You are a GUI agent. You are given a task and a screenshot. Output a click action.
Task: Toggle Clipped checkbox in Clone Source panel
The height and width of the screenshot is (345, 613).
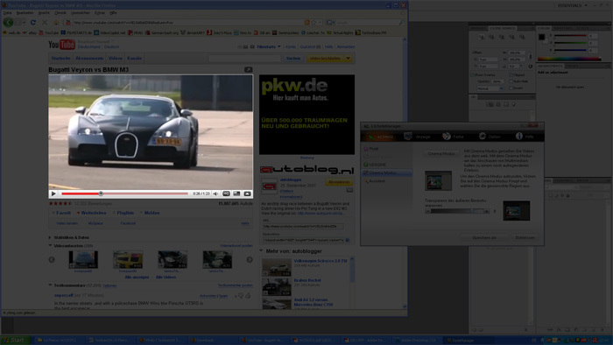pyautogui.click(x=511, y=74)
